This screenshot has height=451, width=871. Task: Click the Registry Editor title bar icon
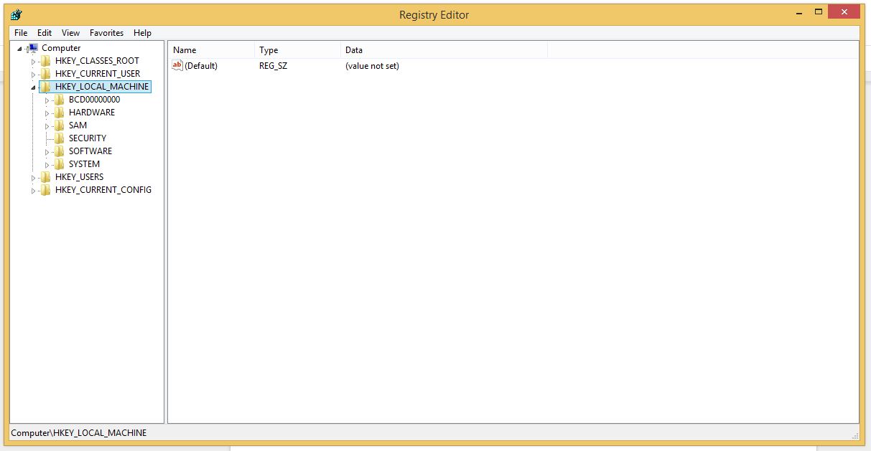(16, 14)
